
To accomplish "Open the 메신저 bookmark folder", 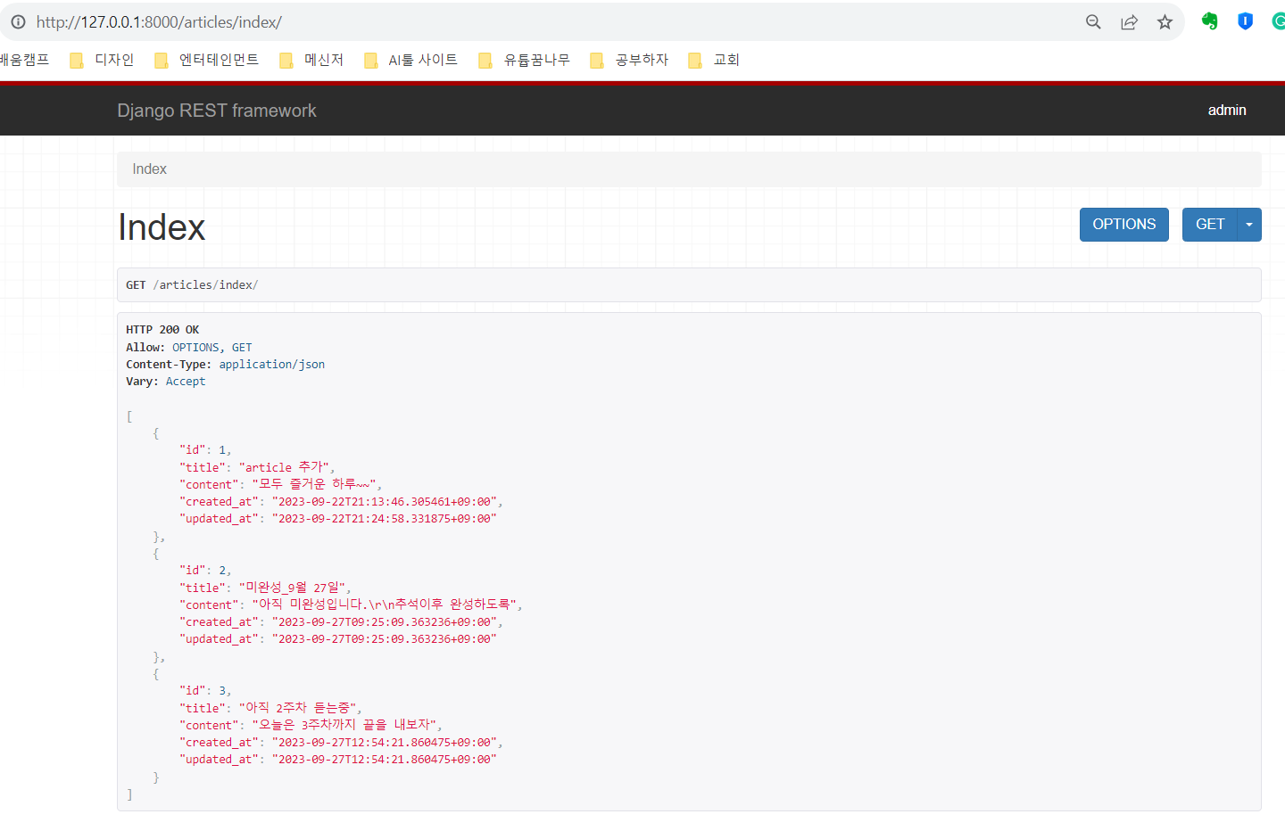I will 311,60.
